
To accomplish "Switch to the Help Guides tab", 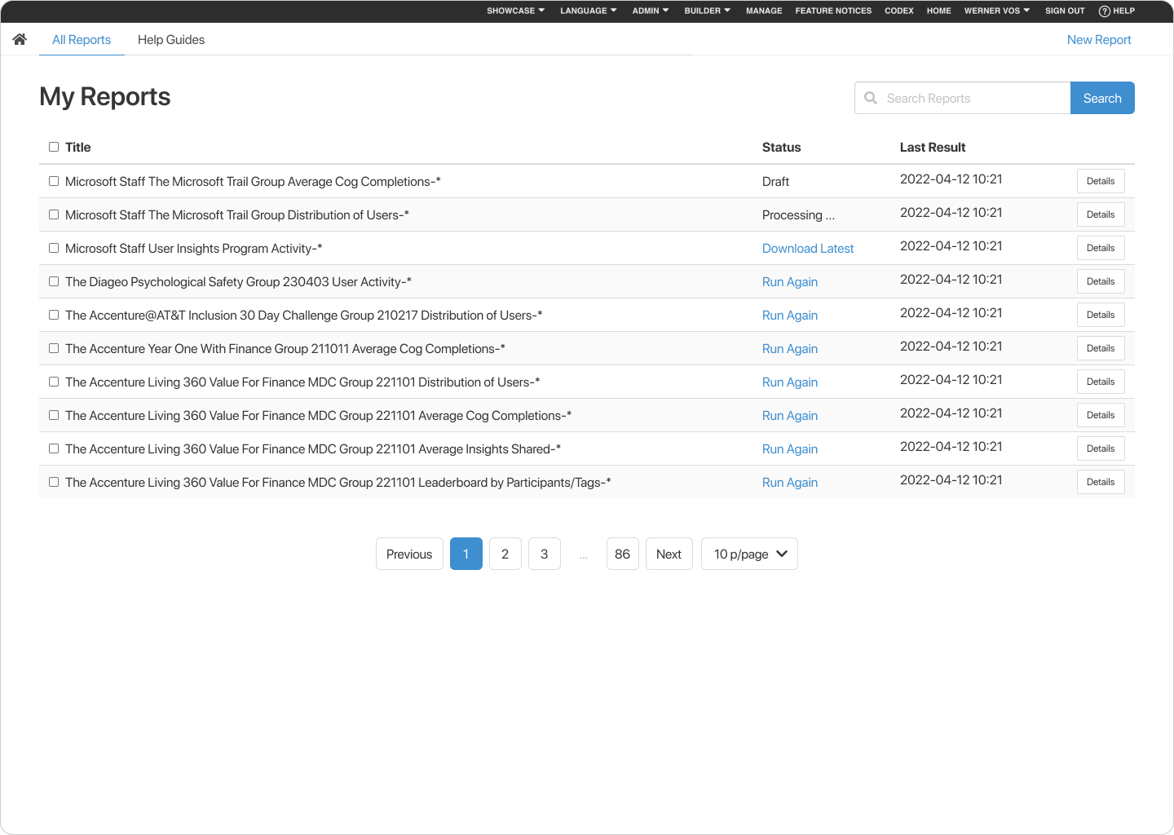I will pyautogui.click(x=171, y=39).
